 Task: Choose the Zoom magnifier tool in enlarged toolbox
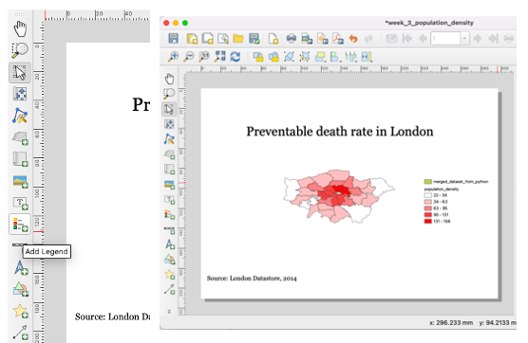[20, 50]
